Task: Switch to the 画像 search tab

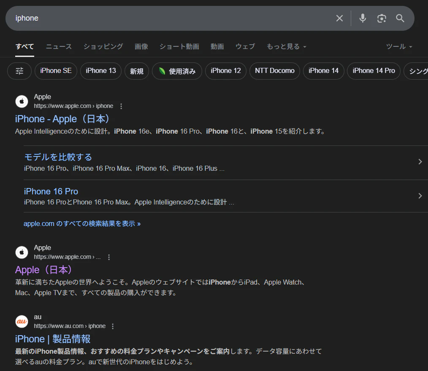Action: [x=141, y=46]
